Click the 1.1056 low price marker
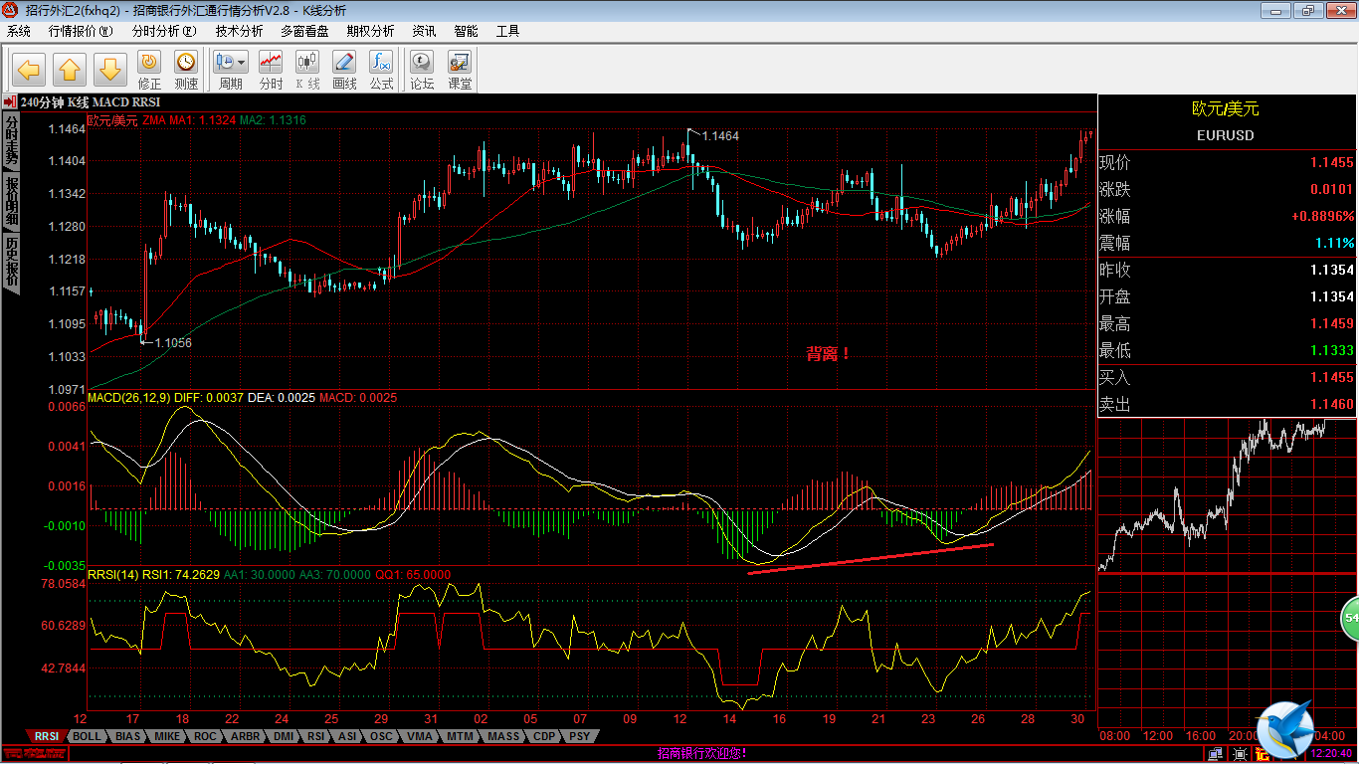Viewport: 1359px width, 764px height. click(173, 342)
